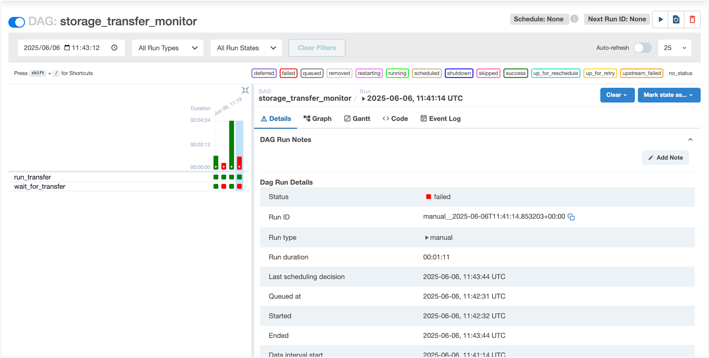The image size is (709, 358).
Task: Select the first green run duration bar
Action: [216, 163]
